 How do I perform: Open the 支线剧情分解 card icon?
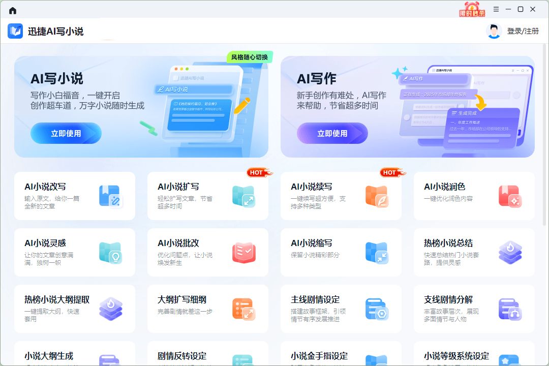pos(510,309)
